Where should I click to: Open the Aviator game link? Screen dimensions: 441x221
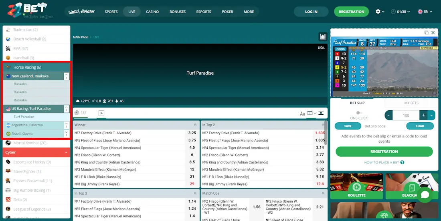click(x=81, y=12)
